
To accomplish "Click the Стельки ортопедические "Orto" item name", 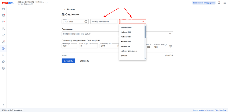I will pyautogui.click(x=81, y=41).
